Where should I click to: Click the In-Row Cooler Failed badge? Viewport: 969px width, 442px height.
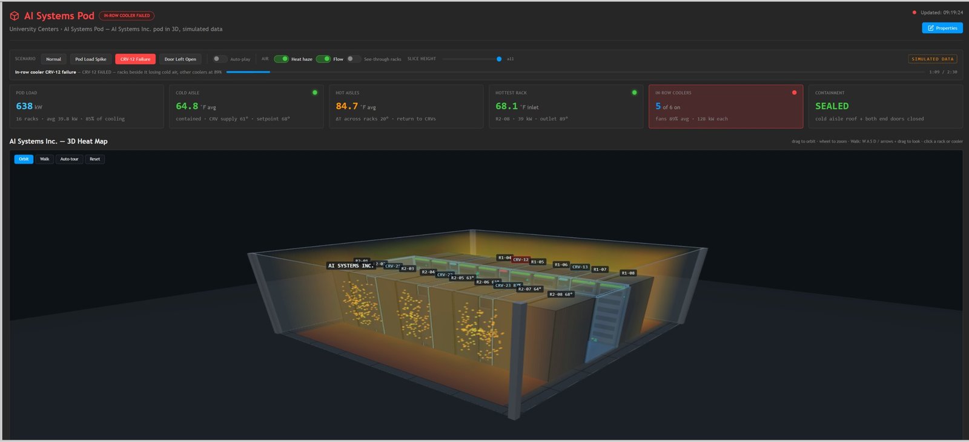pyautogui.click(x=127, y=16)
